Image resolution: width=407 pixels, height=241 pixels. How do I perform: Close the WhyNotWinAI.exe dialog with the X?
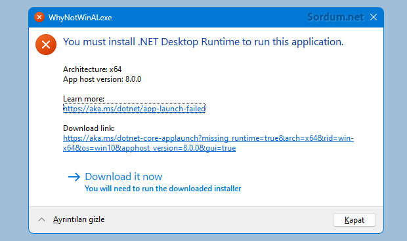pyautogui.click(x=374, y=17)
